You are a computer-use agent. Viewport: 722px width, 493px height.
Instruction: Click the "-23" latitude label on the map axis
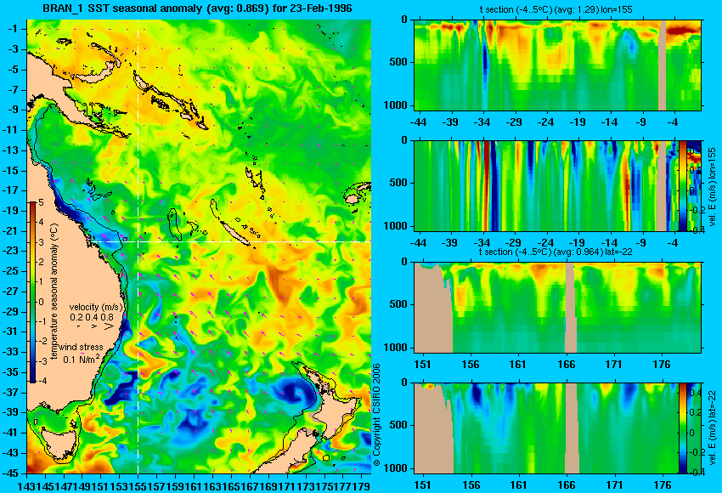[11, 251]
